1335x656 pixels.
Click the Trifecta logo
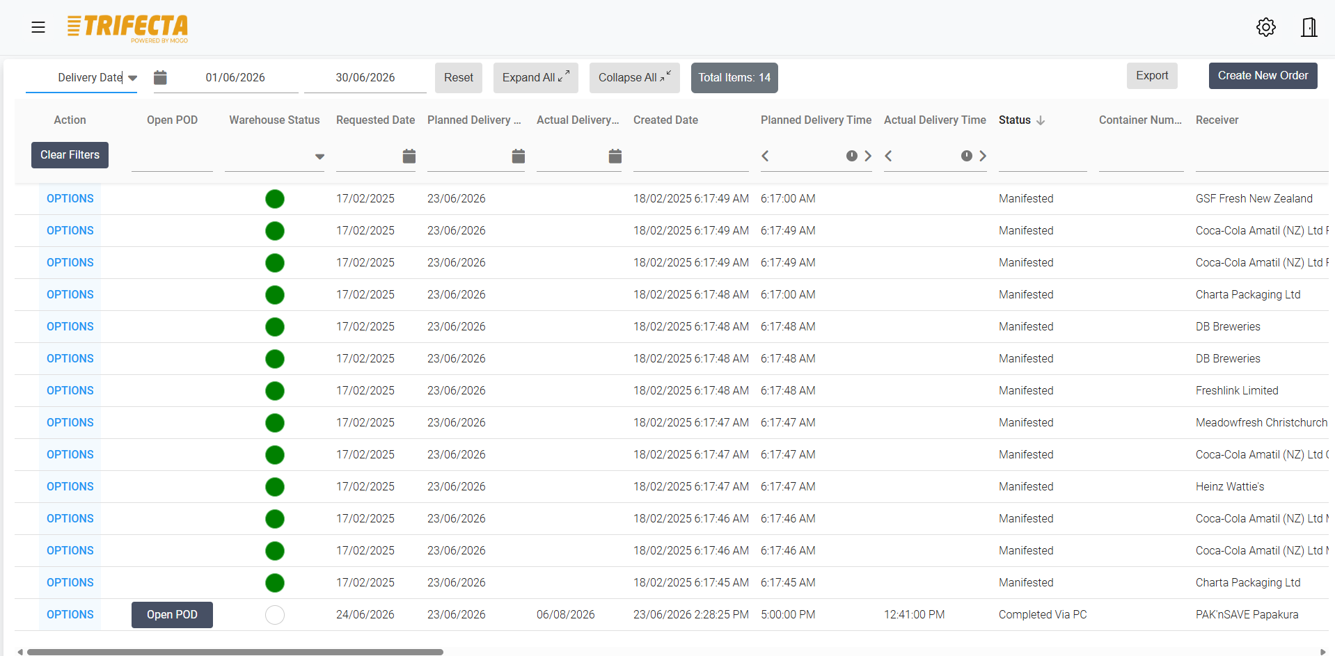click(x=127, y=28)
